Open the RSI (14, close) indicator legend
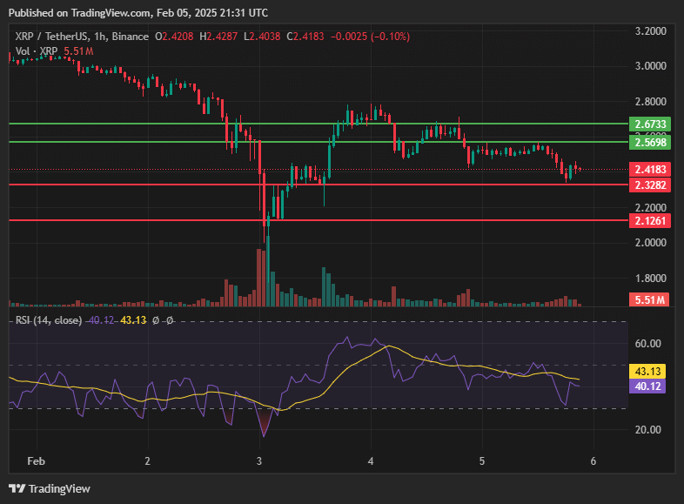684x504 pixels. (x=49, y=320)
